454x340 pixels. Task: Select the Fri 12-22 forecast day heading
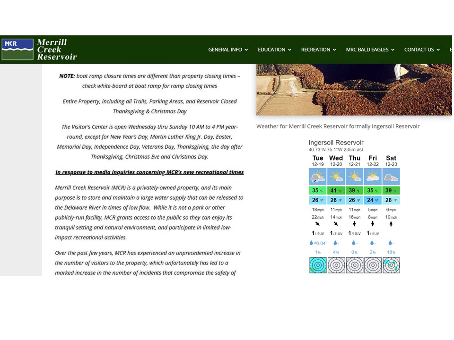[x=373, y=161]
